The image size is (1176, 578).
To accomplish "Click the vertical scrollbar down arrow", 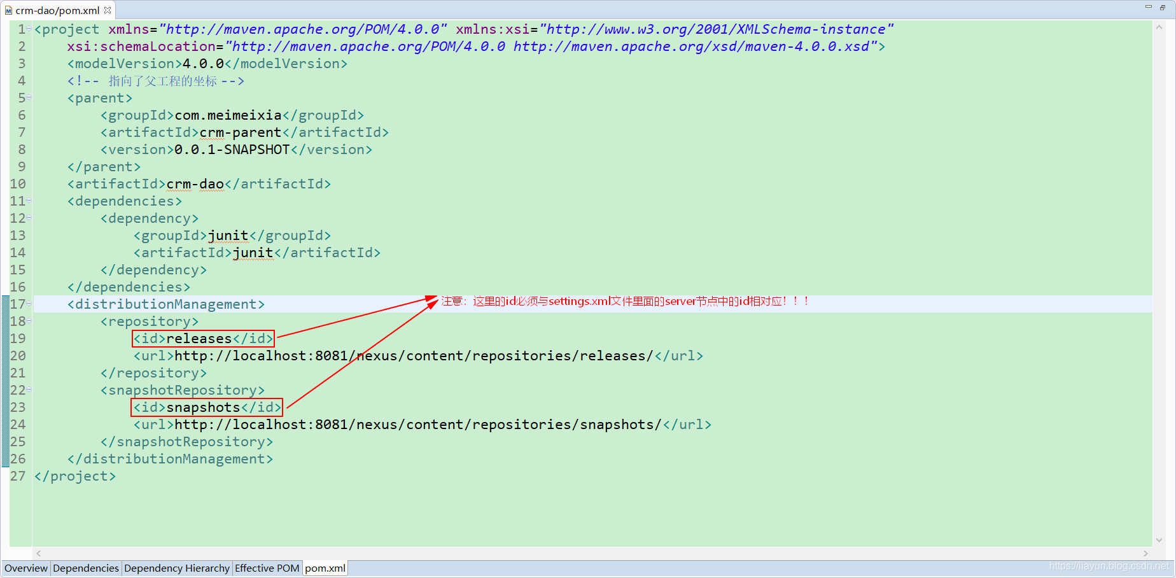I will pos(1159,540).
